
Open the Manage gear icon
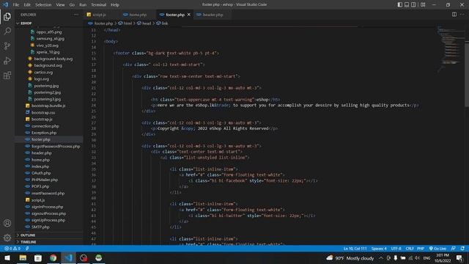pos(7,238)
